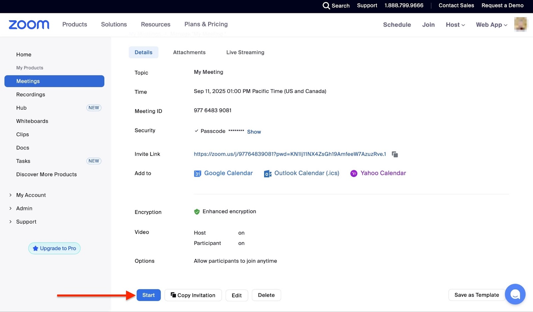The width and height of the screenshot is (533, 312).
Task: Click Schedule in the top navigation
Action: pos(397,25)
